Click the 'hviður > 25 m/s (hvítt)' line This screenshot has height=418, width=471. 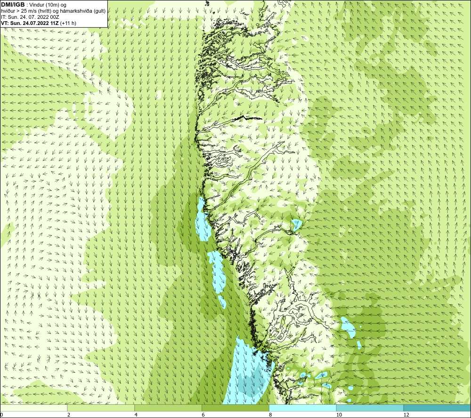pos(53,11)
